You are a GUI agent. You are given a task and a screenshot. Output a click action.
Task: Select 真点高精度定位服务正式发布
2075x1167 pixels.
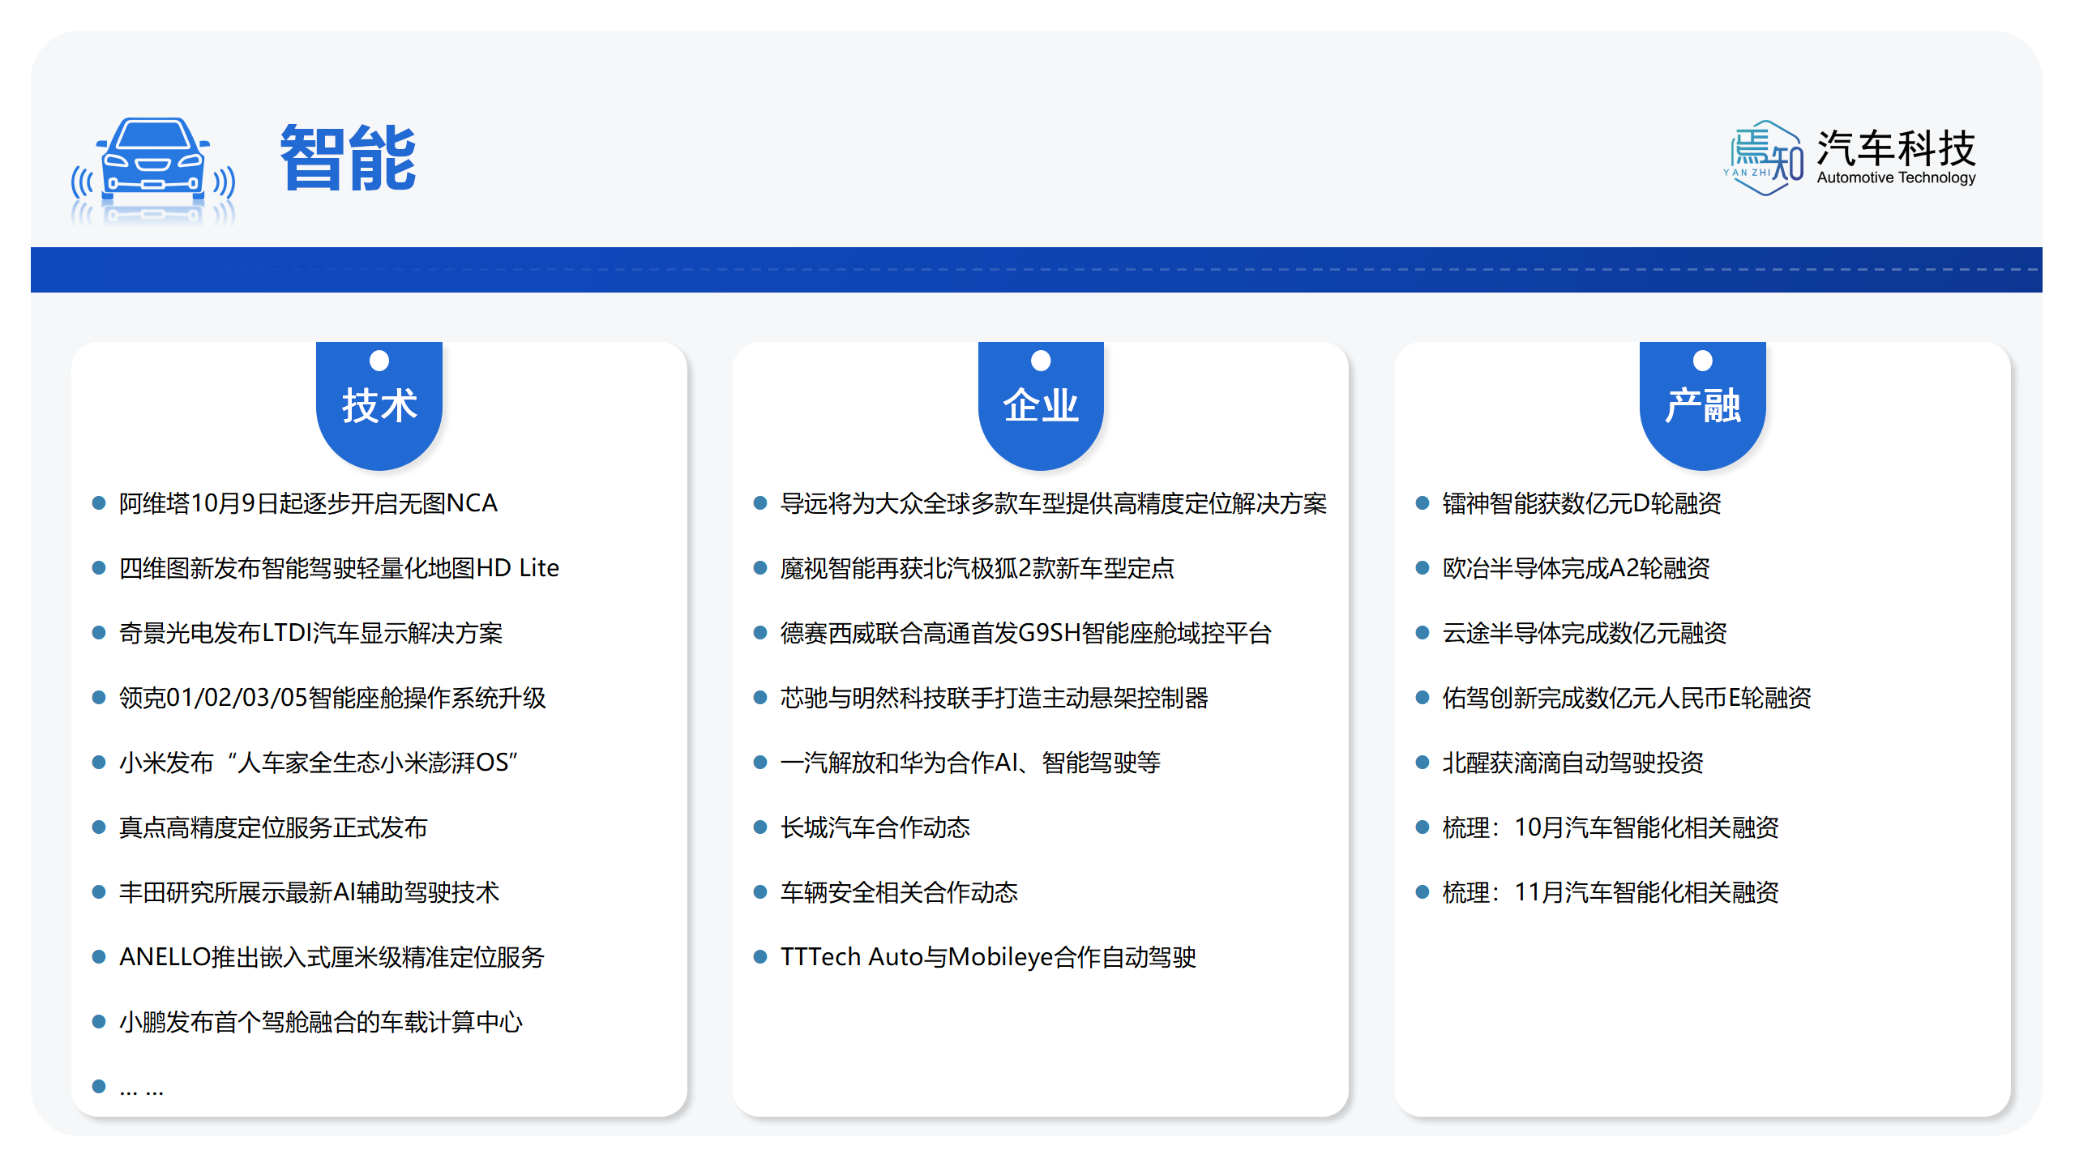273,827
